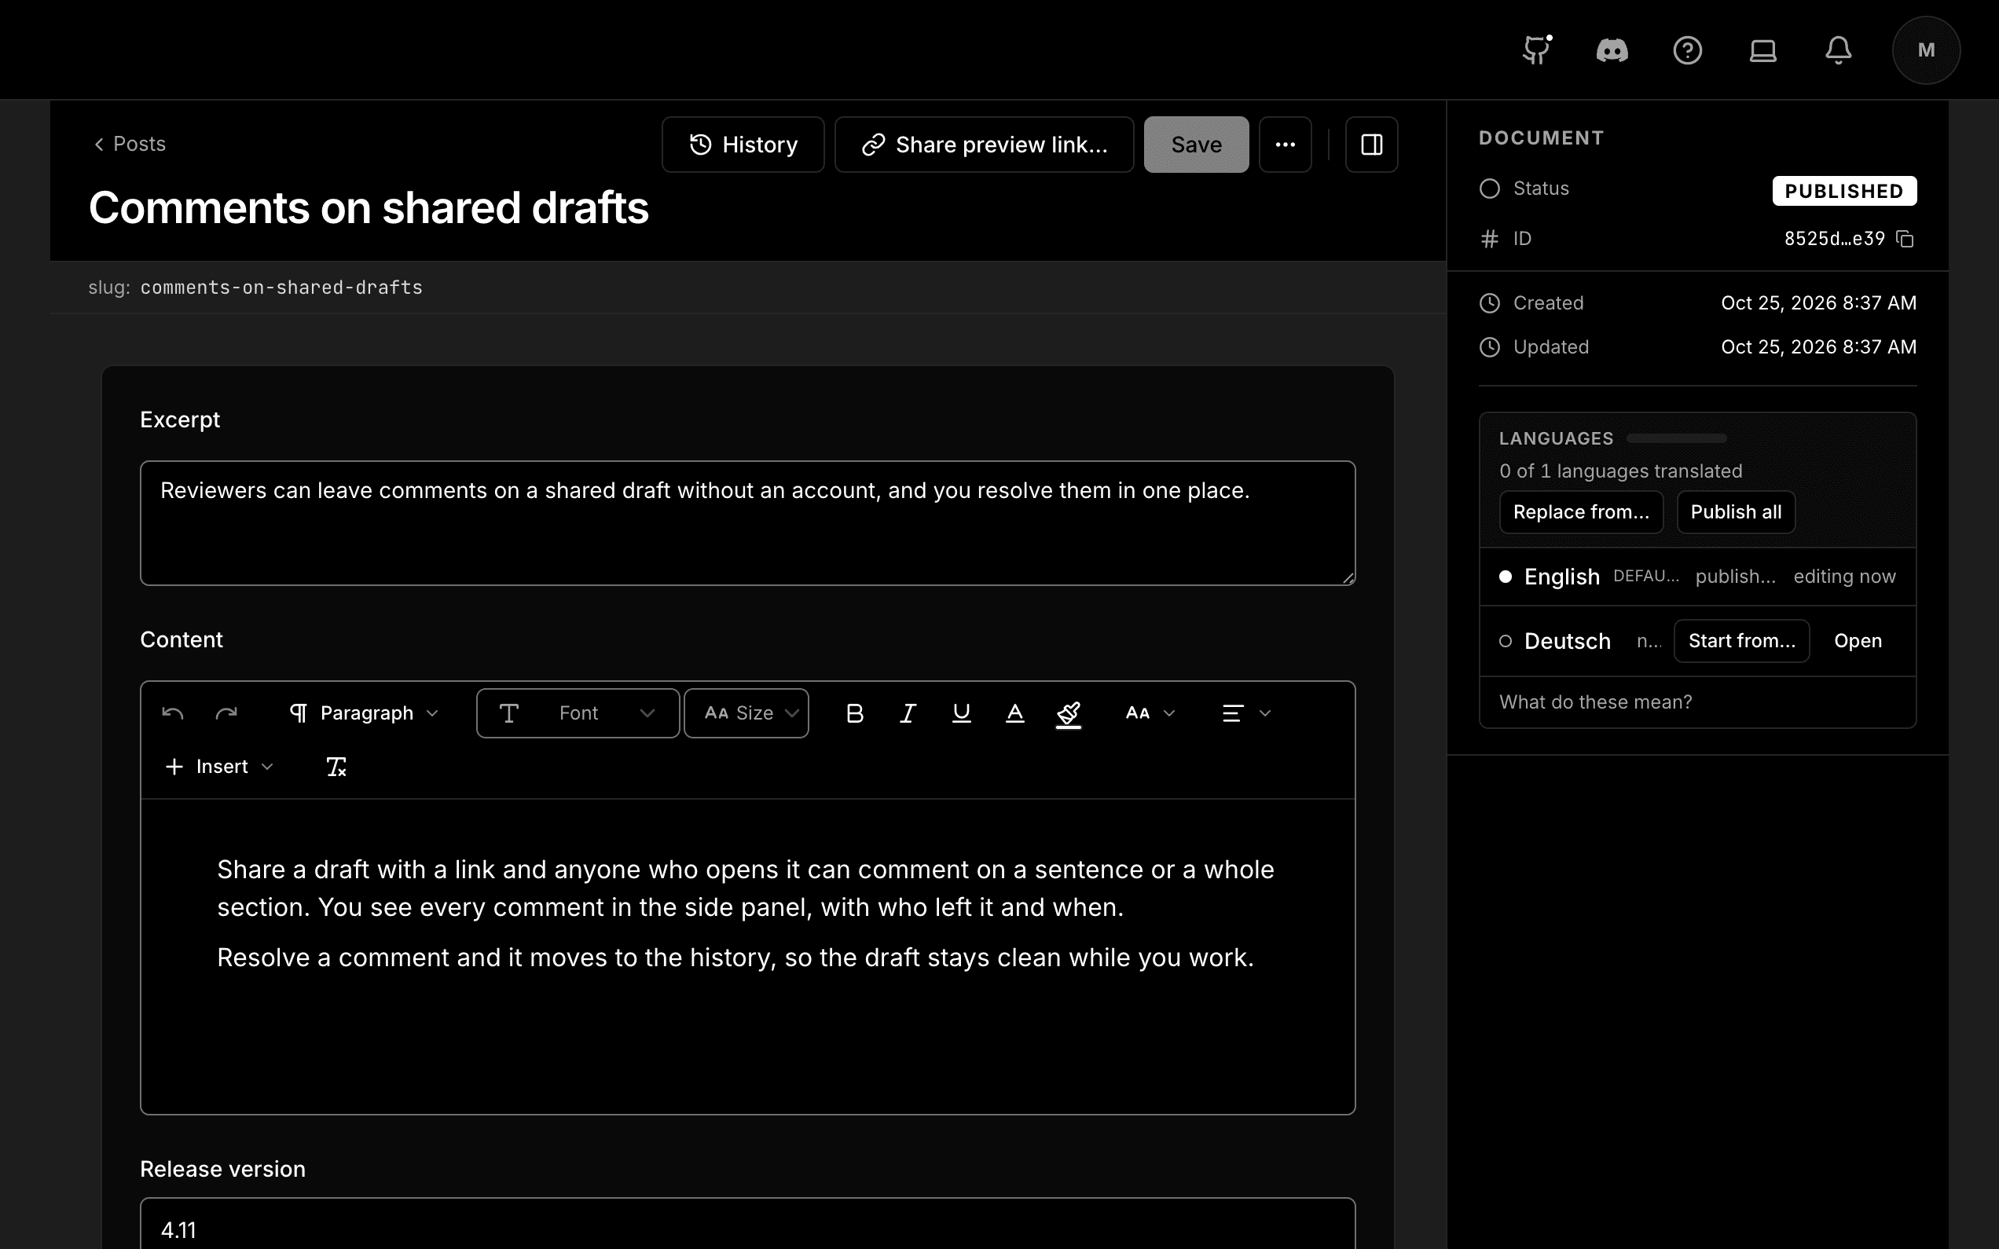Click the Replace from... button
1999x1249 pixels.
click(1581, 512)
